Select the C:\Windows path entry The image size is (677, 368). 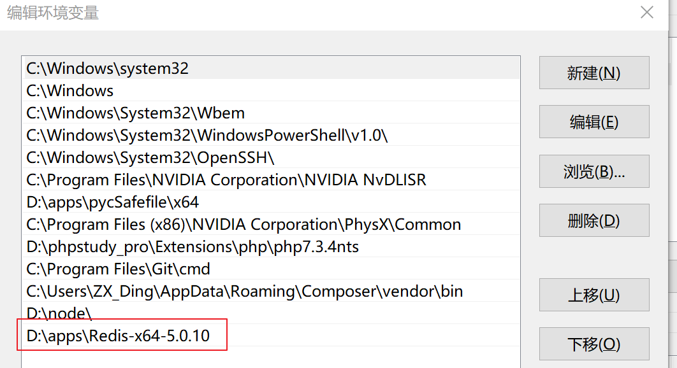pos(70,91)
